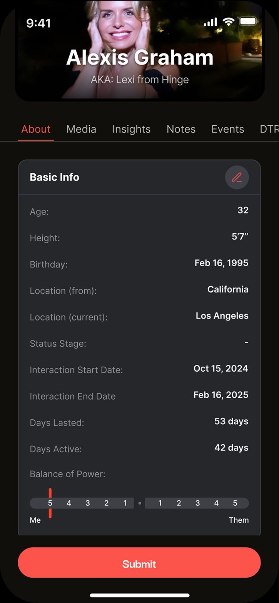Set Balance of Power to Me 3
Screen dimensions: 279x603
[x=88, y=503]
